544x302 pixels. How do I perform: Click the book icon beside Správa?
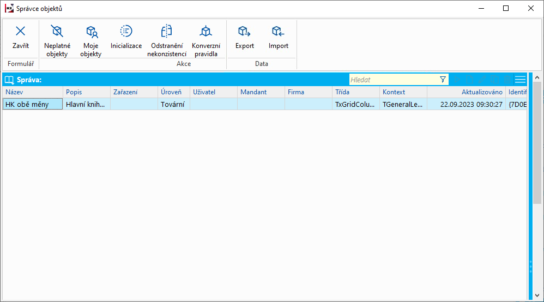(x=9, y=80)
